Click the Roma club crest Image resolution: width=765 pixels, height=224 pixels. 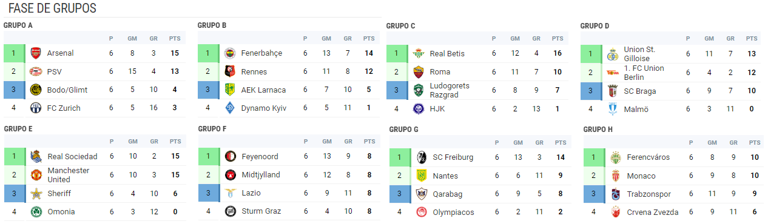(418, 72)
